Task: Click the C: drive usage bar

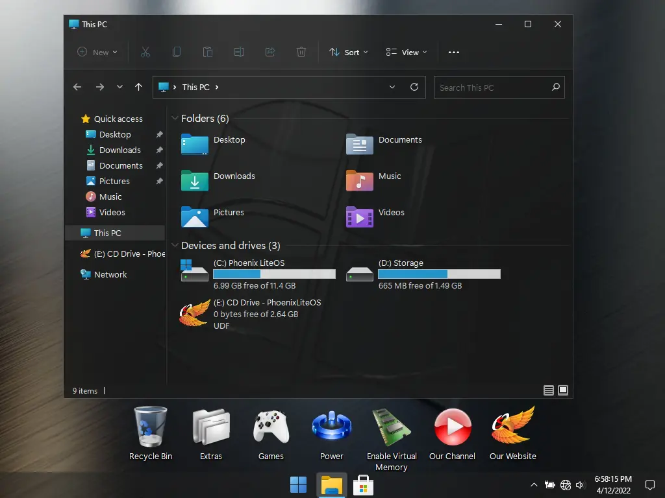Action: pos(275,274)
